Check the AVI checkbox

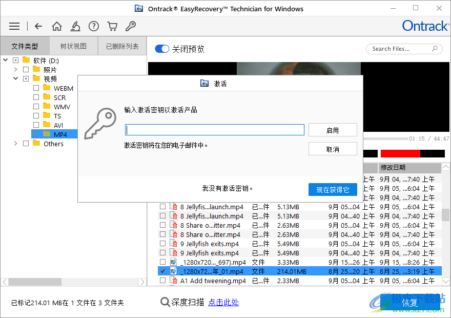[x=36, y=125]
